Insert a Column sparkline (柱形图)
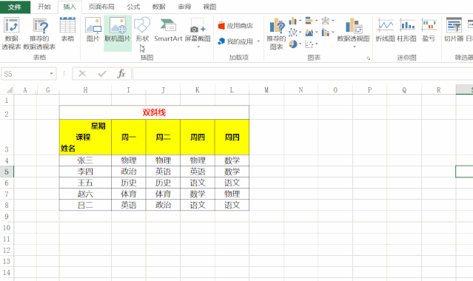The image size is (473, 281). click(407, 30)
